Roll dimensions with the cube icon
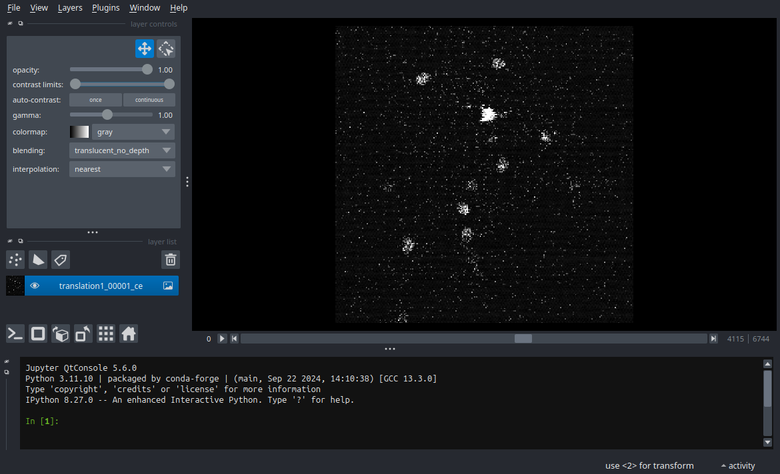780x474 pixels. pyautogui.click(x=60, y=334)
